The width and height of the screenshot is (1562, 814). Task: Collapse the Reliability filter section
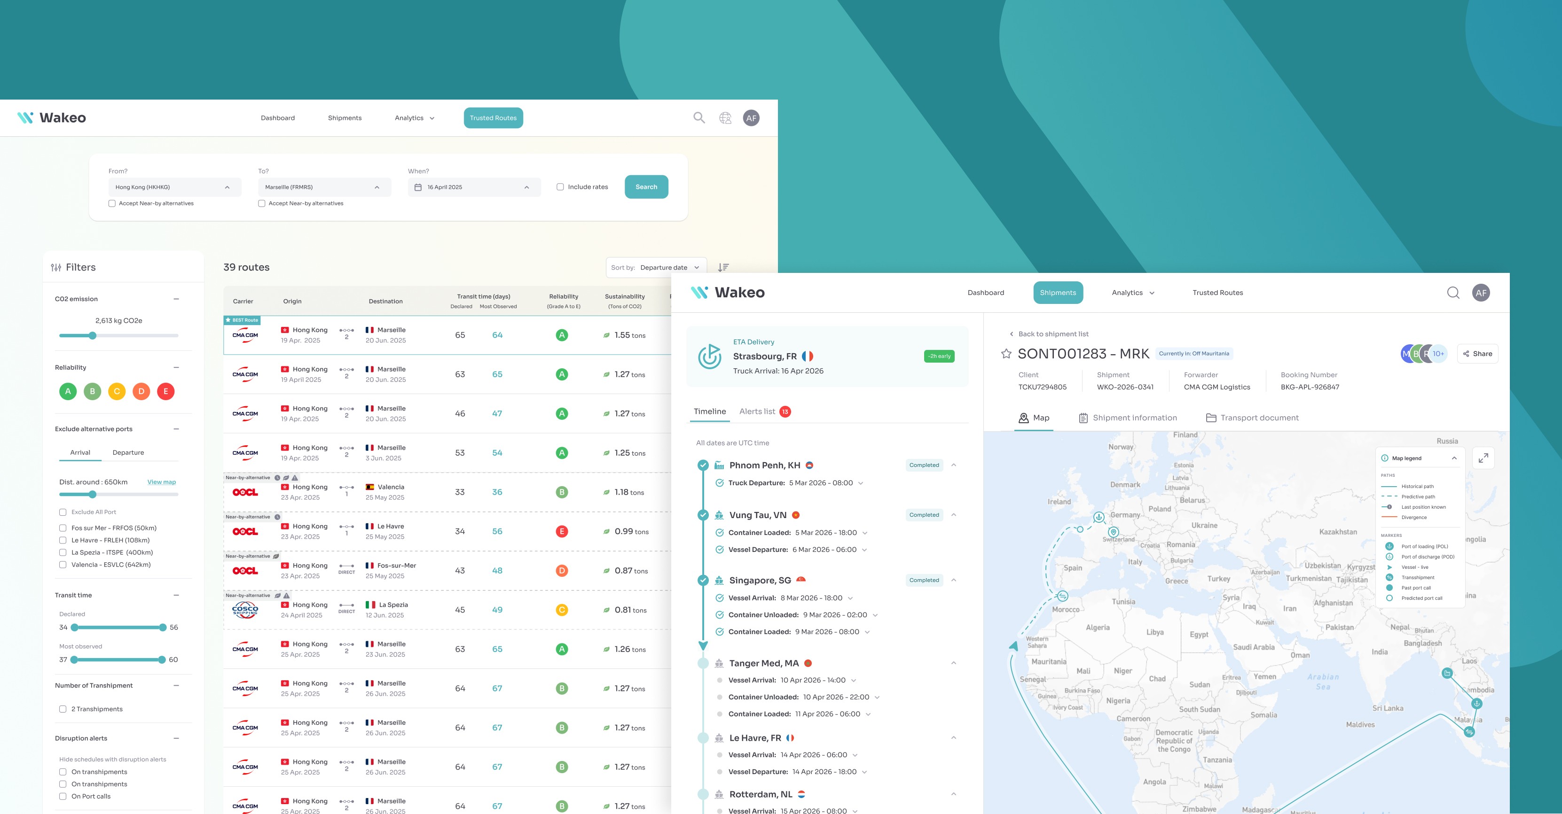click(x=176, y=367)
